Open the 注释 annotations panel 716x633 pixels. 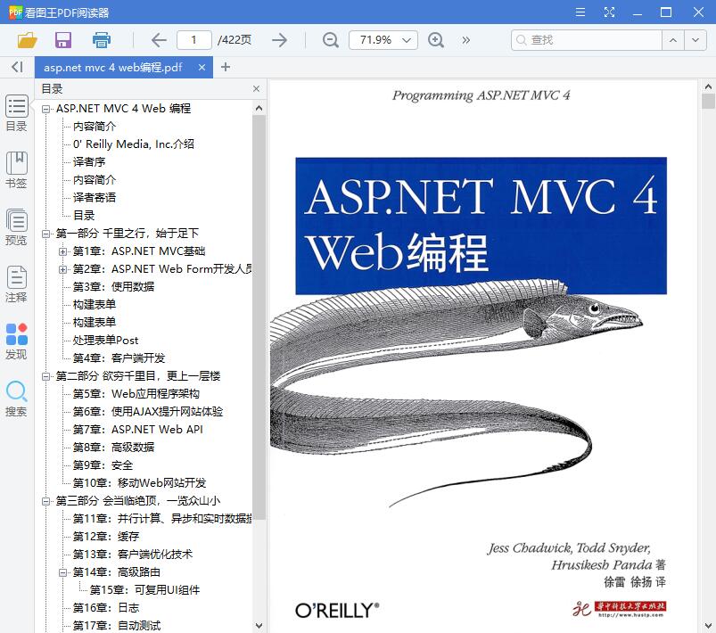pos(16,284)
